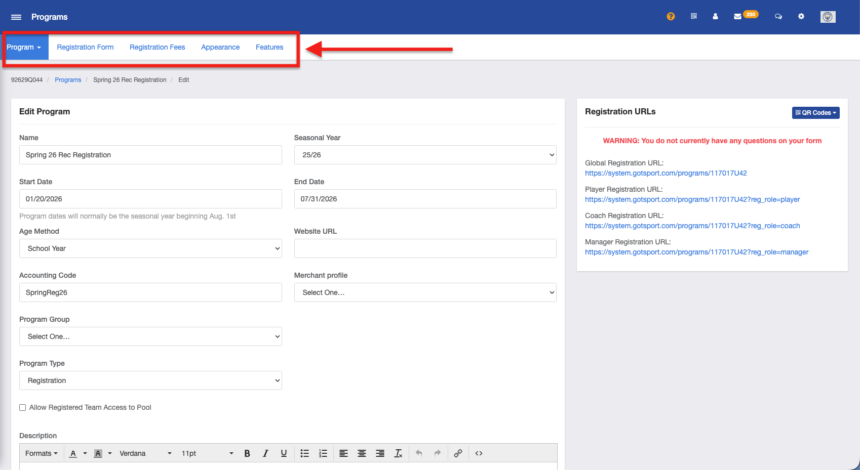Switch to the Registration Form tab
The width and height of the screenshot is (860, 470).
coord(85,47)
